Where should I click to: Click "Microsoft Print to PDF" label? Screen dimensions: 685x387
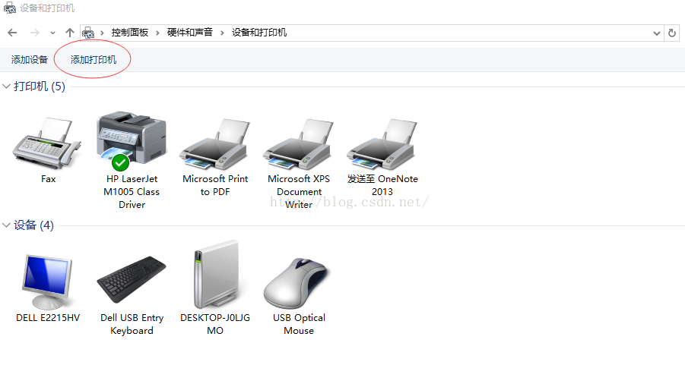coord(215,185)
